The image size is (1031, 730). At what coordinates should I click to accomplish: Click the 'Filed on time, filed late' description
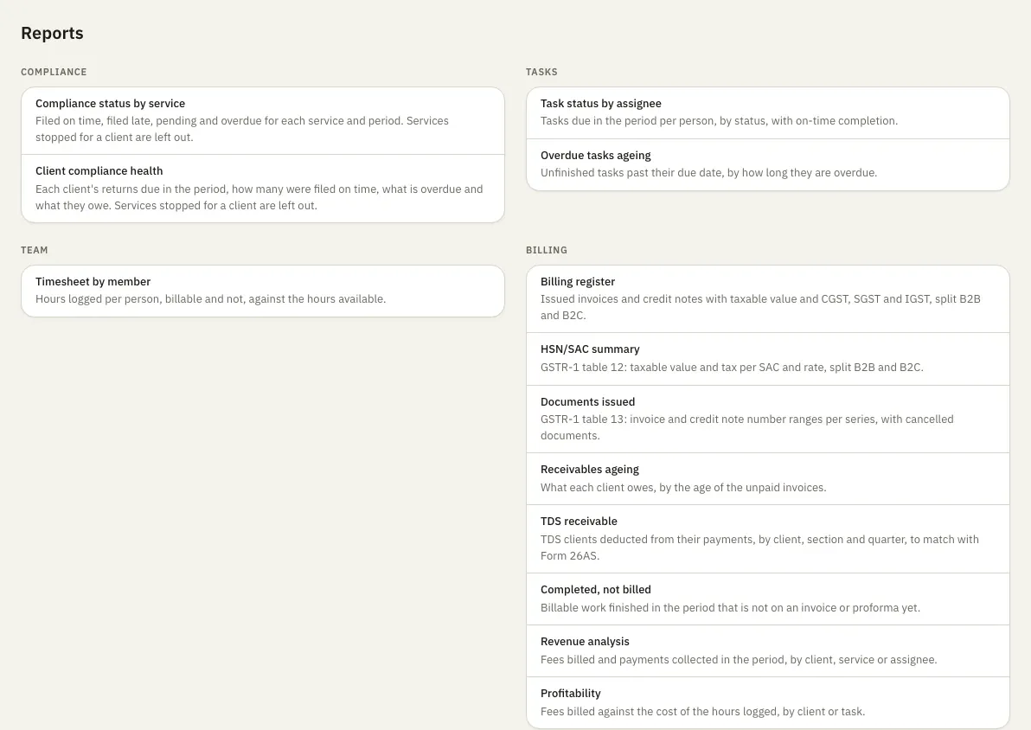pyautogui.click(x=242, y=129)
